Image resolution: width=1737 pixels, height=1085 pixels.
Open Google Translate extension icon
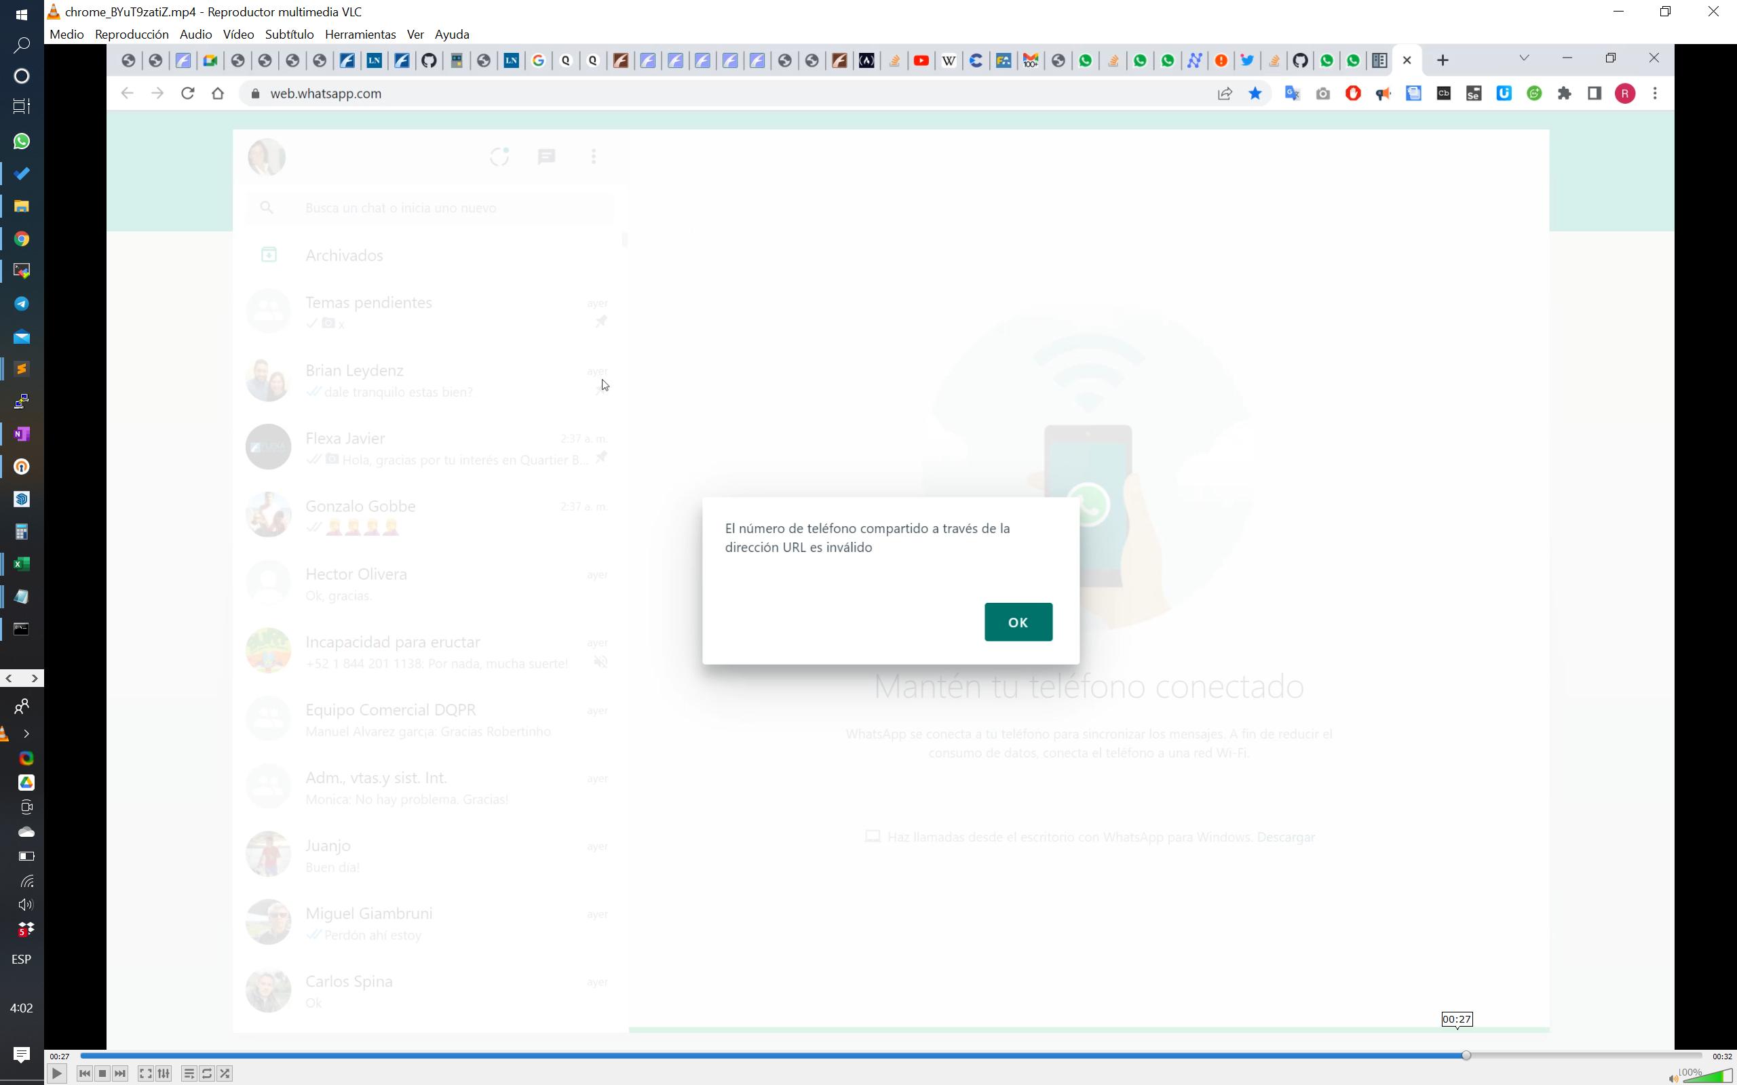click(1292, 94)
